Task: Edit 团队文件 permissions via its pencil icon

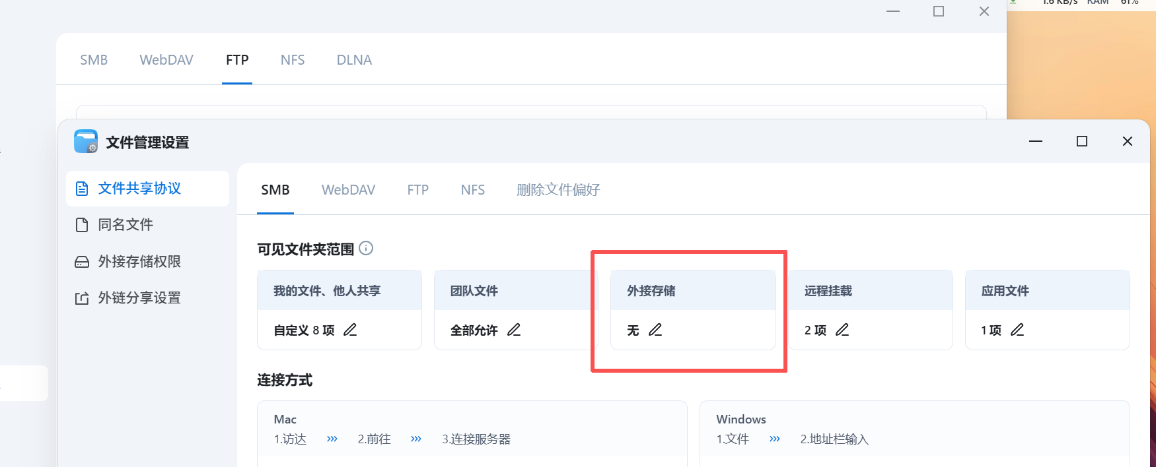Action: click(514, 329)
